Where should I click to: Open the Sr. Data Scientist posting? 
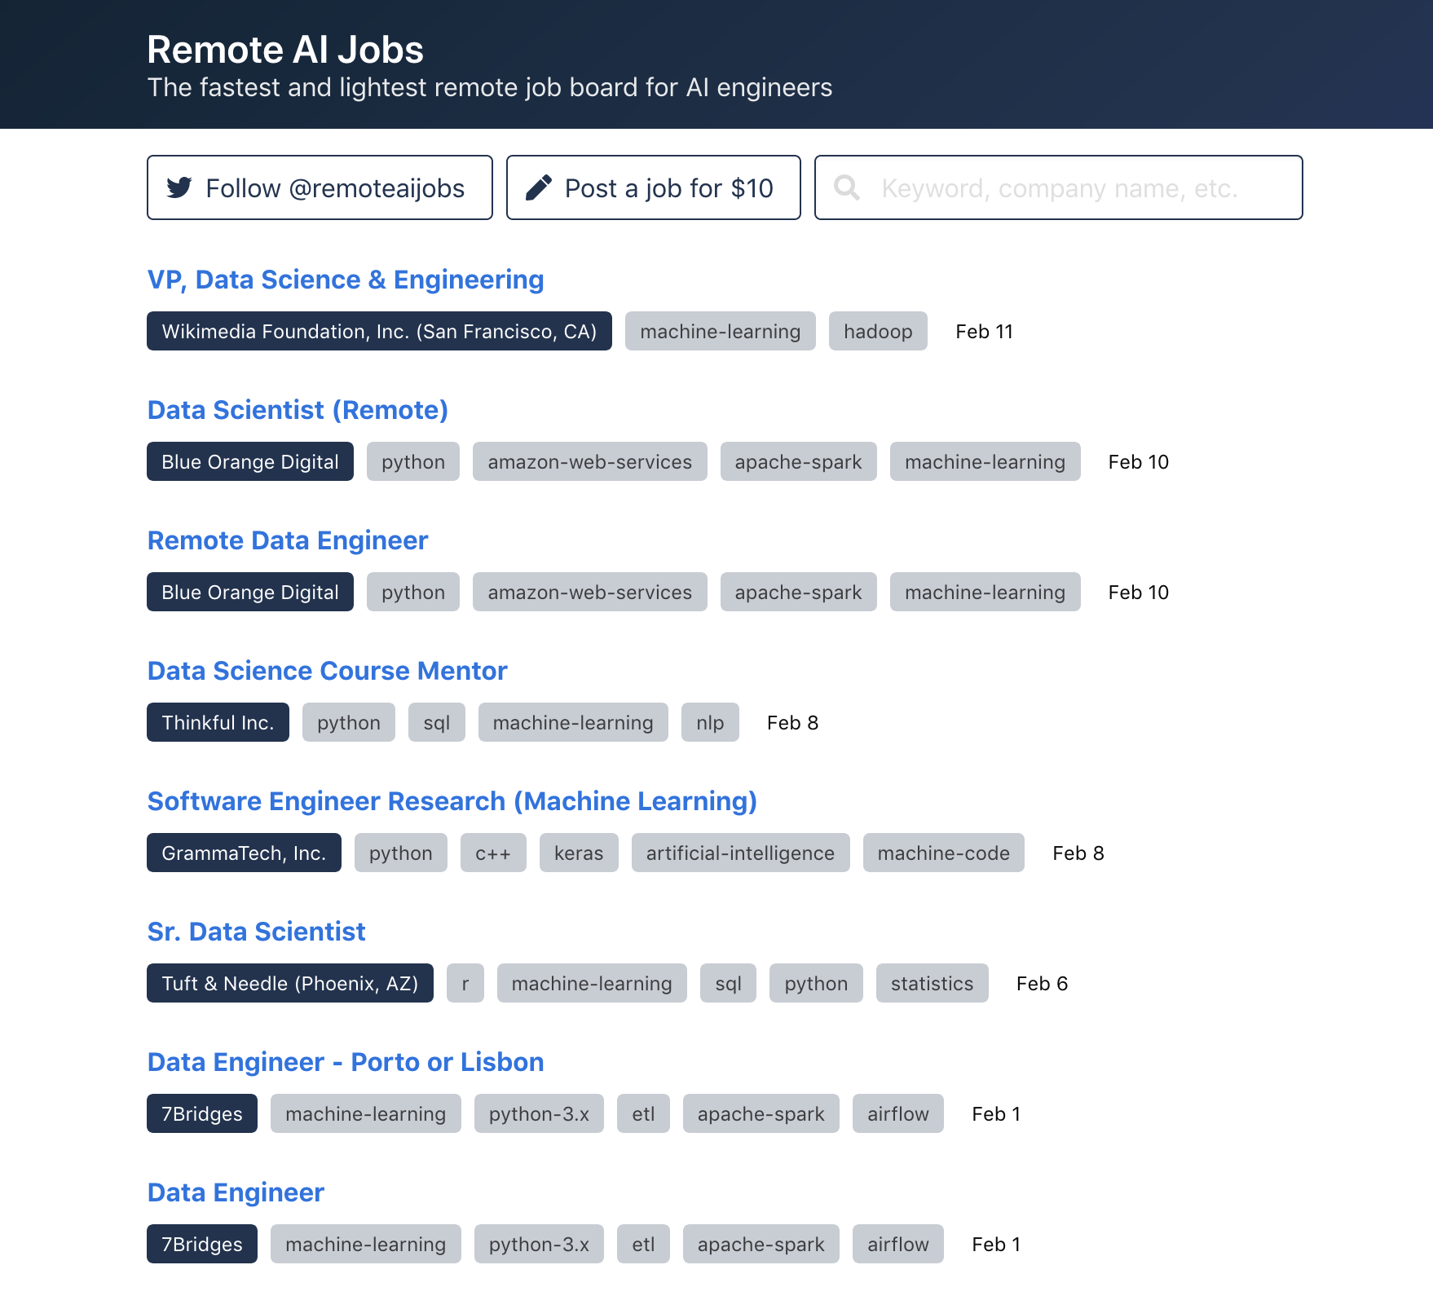tap(256, 932)
